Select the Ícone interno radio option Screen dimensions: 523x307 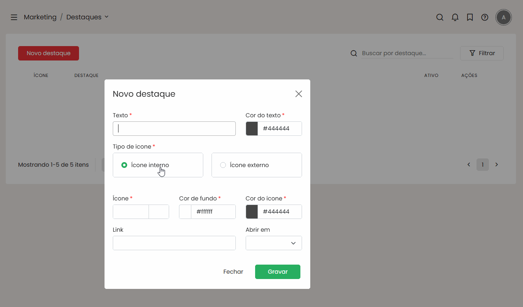coord(124,165)
